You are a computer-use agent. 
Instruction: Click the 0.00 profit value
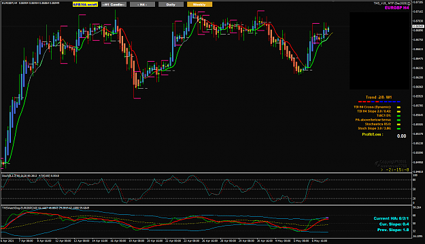click(401, 136)
